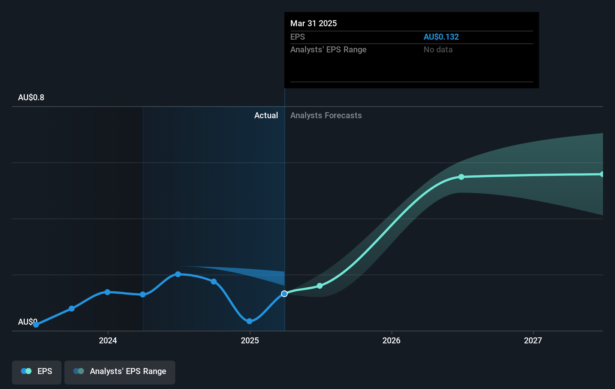
Task: Click the EPS point at shaded region start
Action: point(143,294)
